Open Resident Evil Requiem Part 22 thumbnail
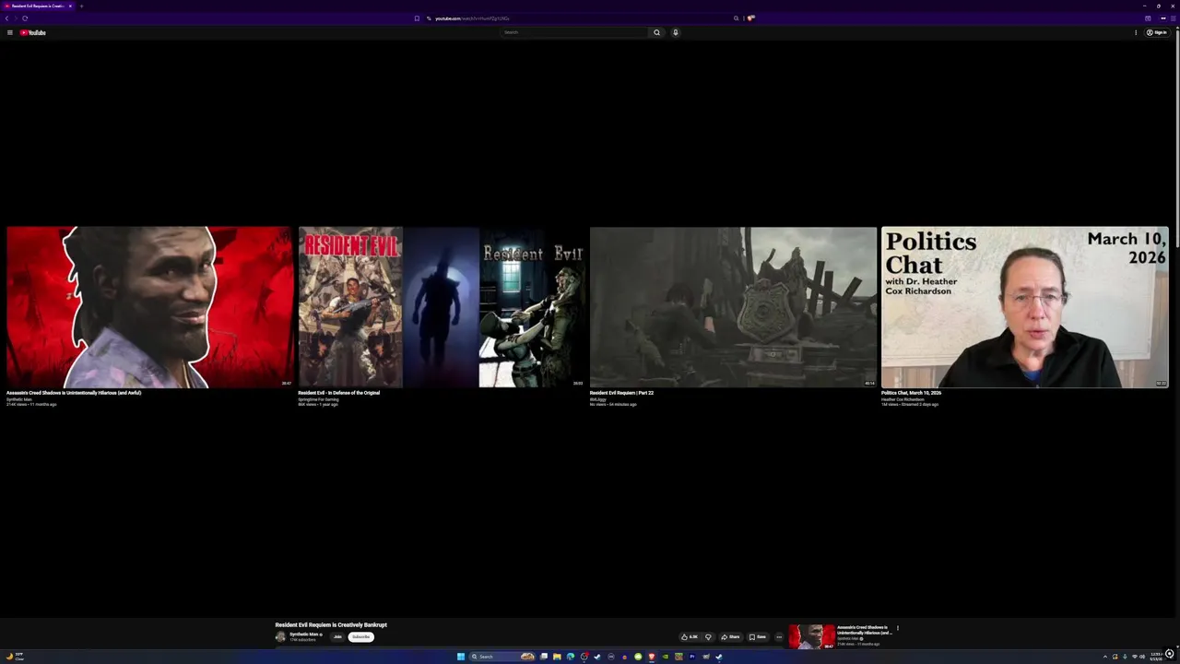 click(x=733, y=307)
